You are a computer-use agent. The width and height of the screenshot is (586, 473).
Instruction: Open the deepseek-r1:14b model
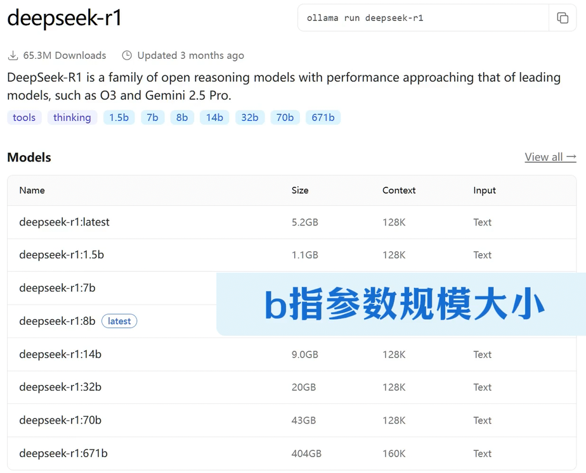click(x=60, y=354)
